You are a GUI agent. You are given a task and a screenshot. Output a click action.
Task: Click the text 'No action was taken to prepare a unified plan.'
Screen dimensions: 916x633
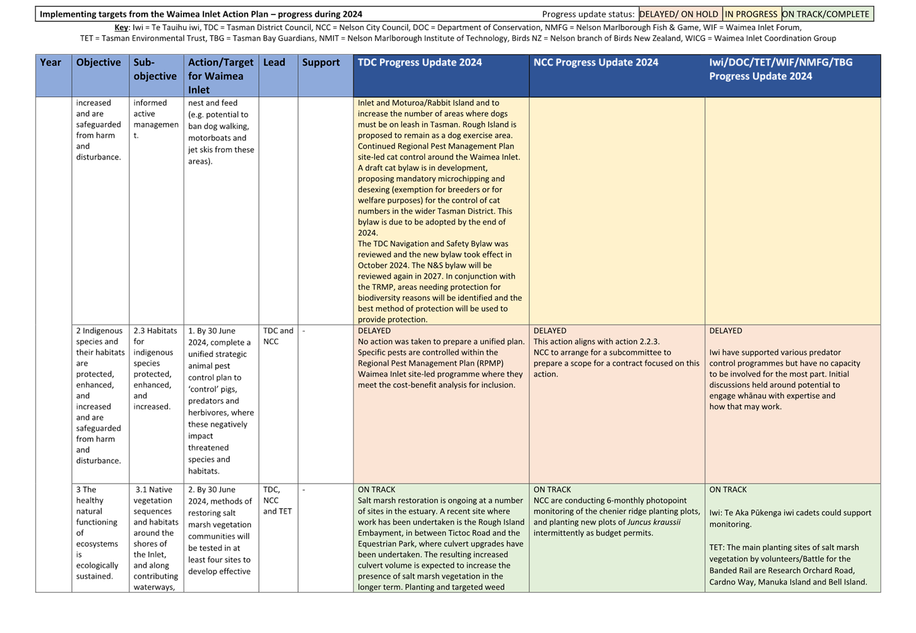click(x=441, y=342)
